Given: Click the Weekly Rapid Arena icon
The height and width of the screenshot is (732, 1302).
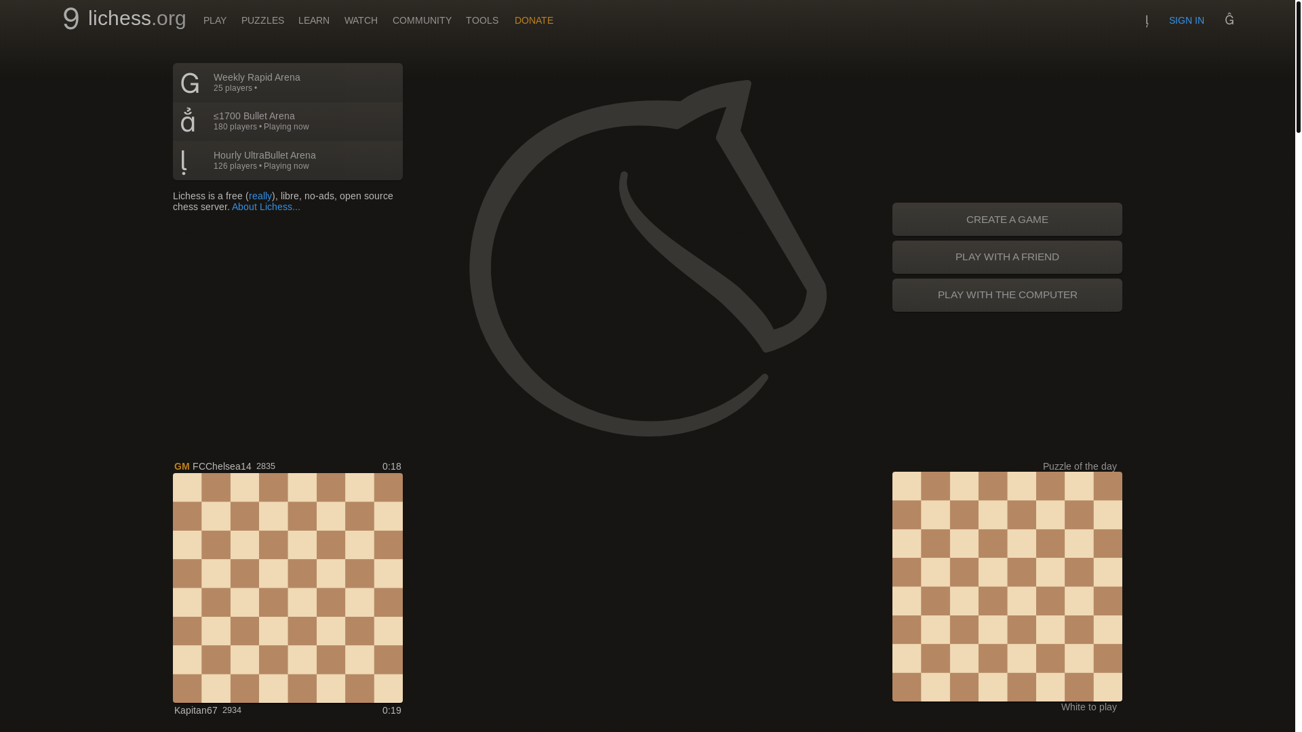Looking at the screenshot, I should (190, 83).
